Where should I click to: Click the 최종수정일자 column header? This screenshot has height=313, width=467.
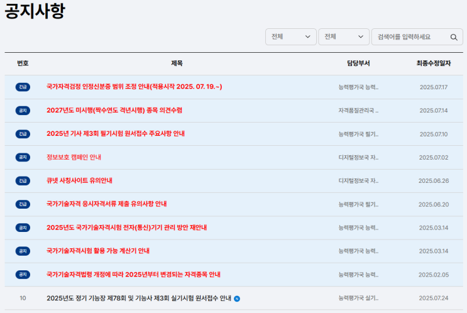434,63
